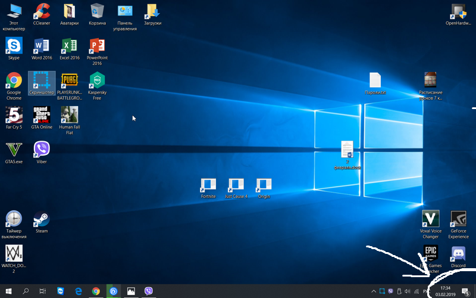
Task: Select the Загрузки folder shortcut
Action: [153, 14]
